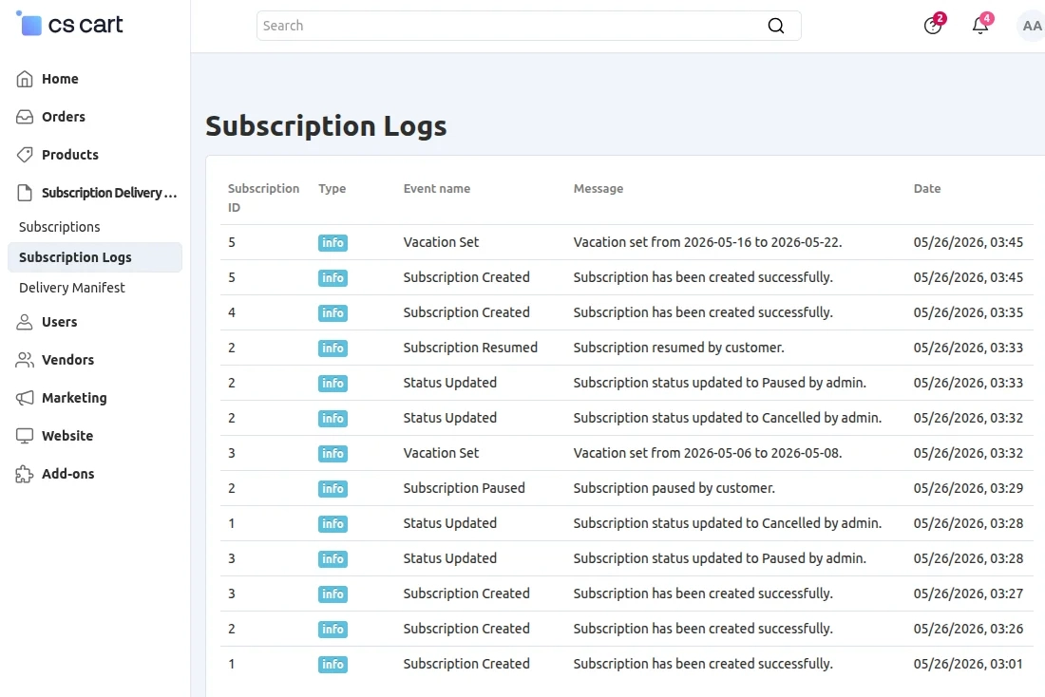Click the Products tag icon
The image size is (1045, 697).
click(x=25, y=155)
